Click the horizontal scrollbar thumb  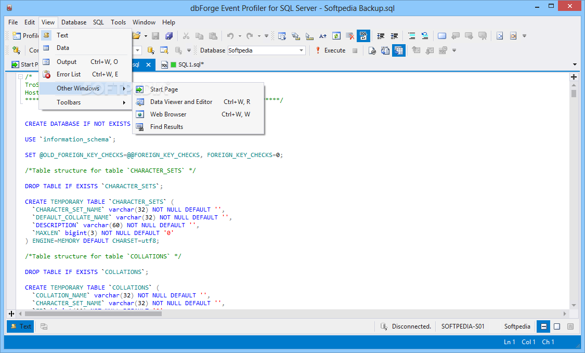[x=94, y=314]
